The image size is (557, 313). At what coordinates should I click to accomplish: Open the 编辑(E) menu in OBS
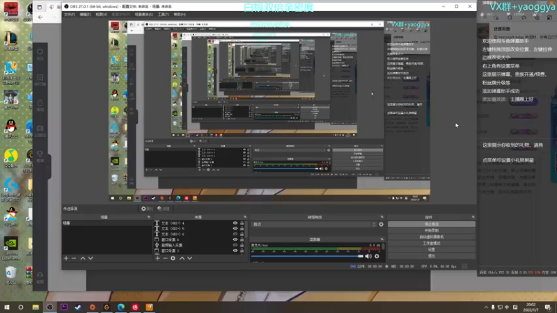point(85,15)
